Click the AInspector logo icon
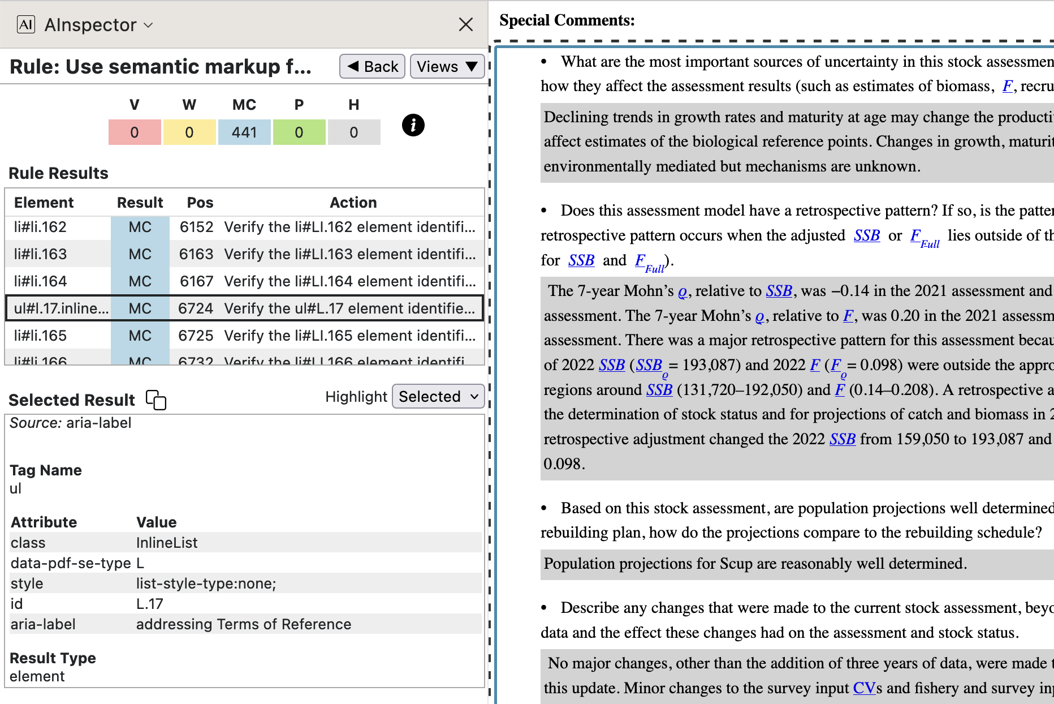1054x704 pixels. 26,24
